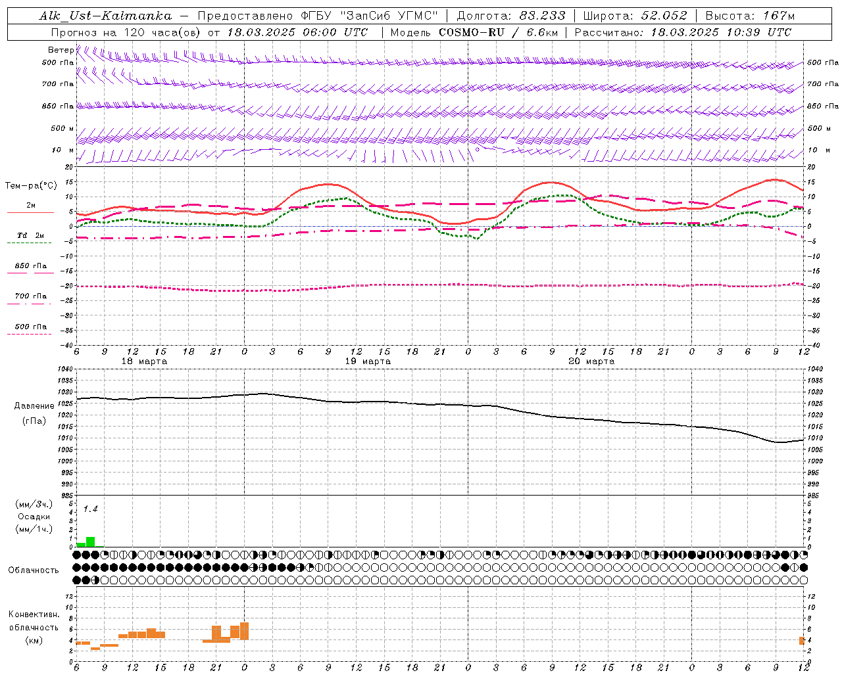Image resolution: width=842 pixels, height=673 pixels.
Task: Select the text Предоставлено ФГБУ "ЗапСиб УГМС"
Action: point(318,16)
